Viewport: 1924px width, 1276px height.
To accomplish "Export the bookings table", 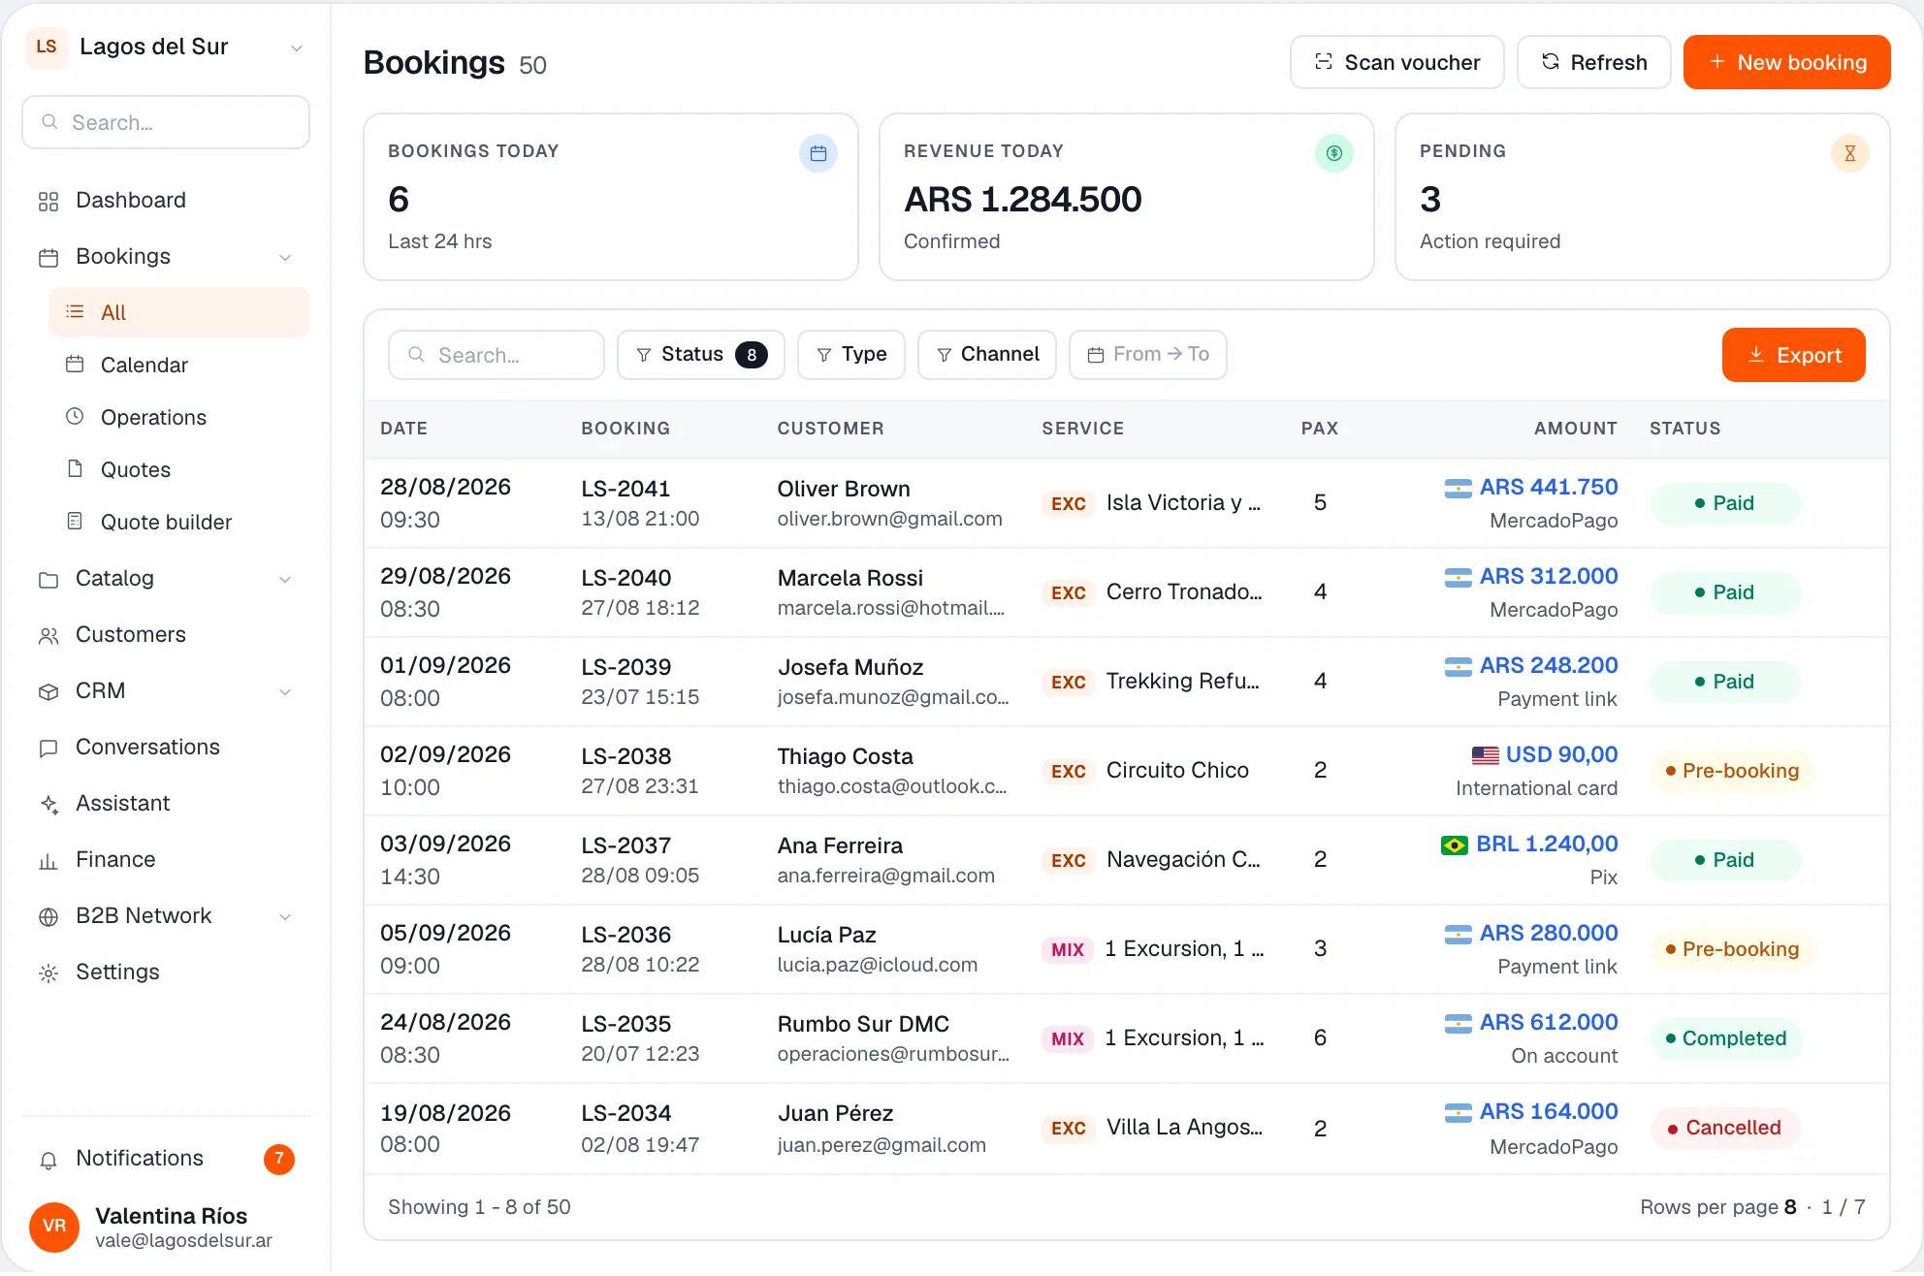I will pyautogui.click(x=1794, y=355).
